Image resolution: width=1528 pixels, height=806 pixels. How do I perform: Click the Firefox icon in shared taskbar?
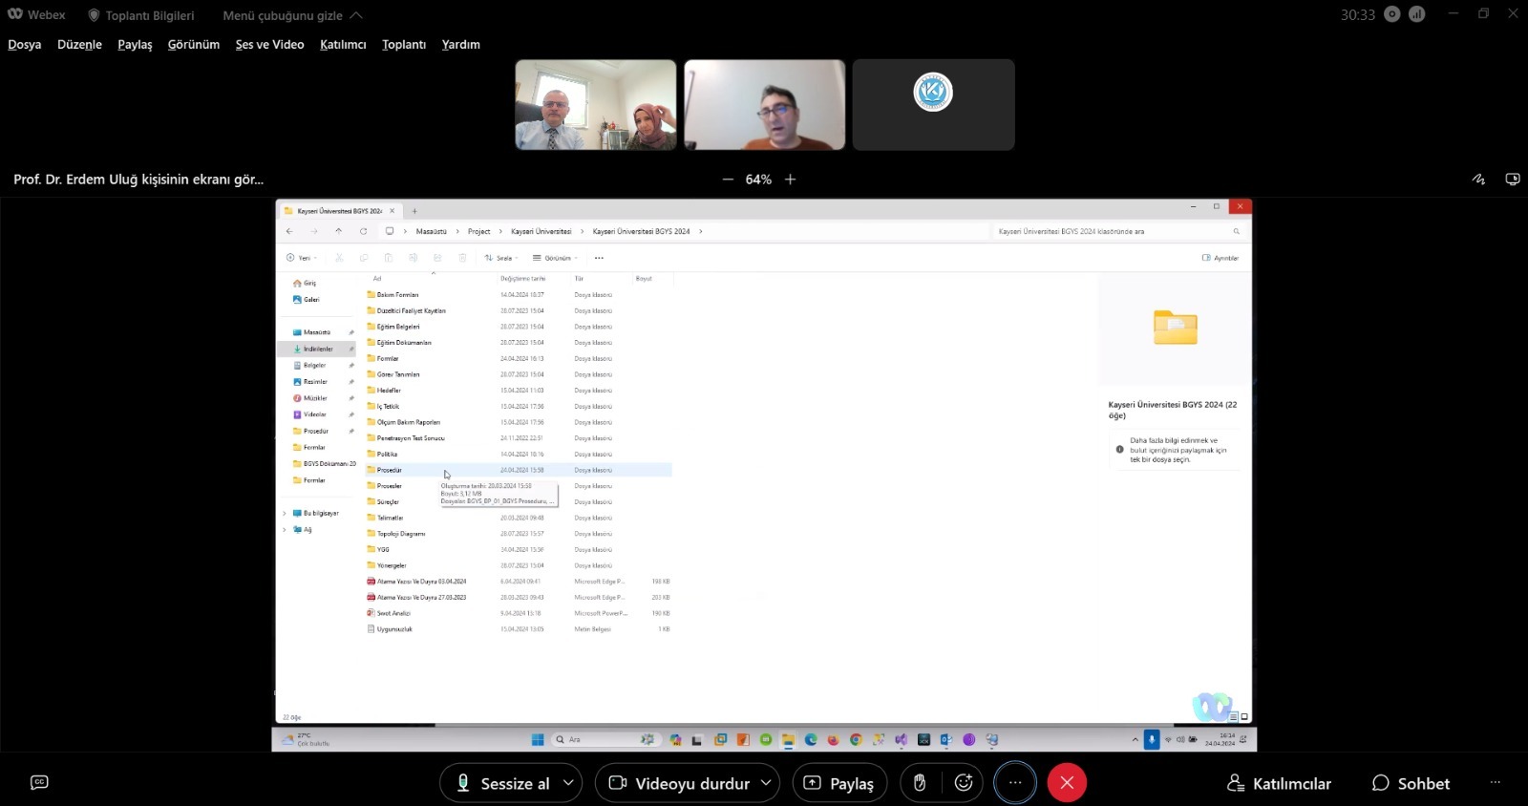(x=833, y=739)
